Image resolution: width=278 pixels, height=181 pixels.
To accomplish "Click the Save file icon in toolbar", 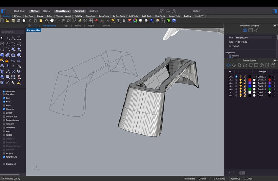I will click(13, 21).
